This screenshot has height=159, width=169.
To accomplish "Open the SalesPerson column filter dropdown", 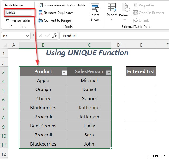I will tap(108, 73).
